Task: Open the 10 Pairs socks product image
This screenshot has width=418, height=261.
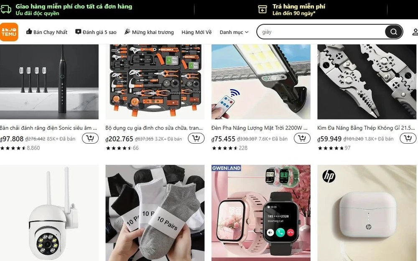Action: click(x=155, y=213)
